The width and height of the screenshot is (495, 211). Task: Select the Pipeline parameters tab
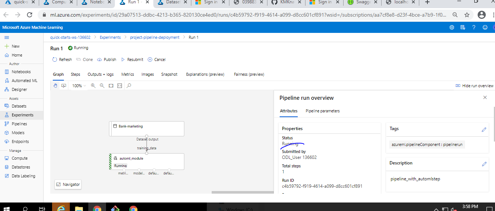322,111
